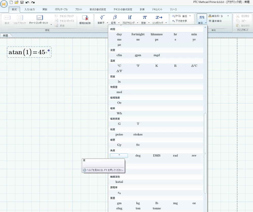Toggle 下付き文字 subscript
The image size is (253, 212).
[179, 21]
